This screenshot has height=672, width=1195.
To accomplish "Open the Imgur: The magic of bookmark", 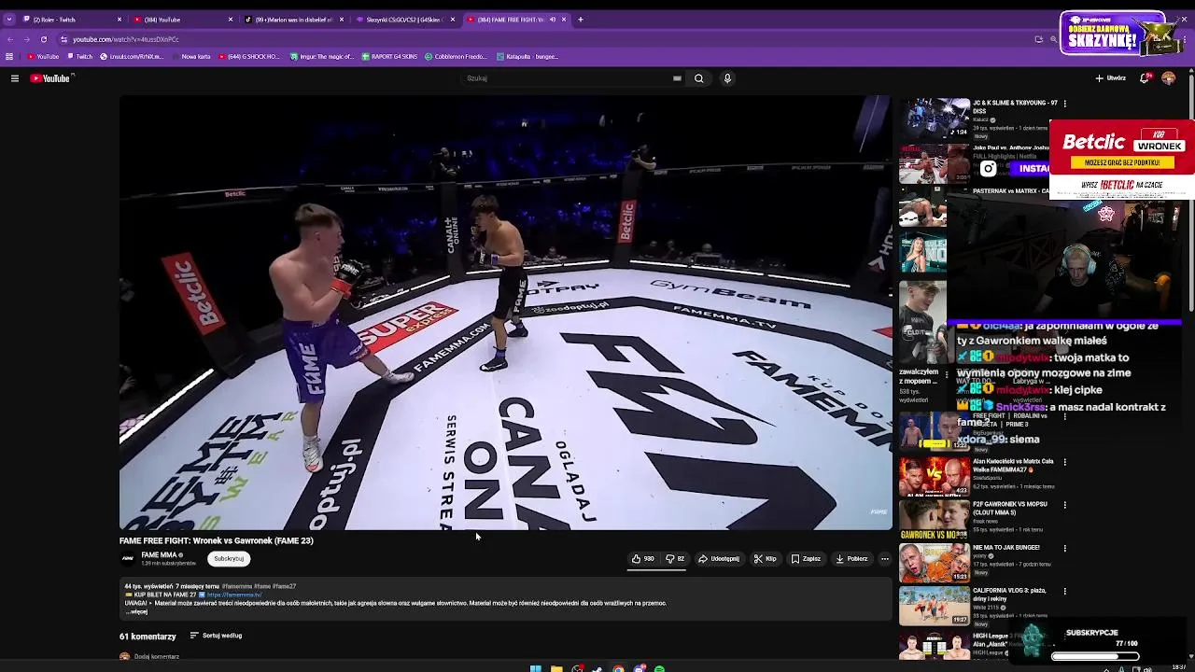I will tap(322, 56).
